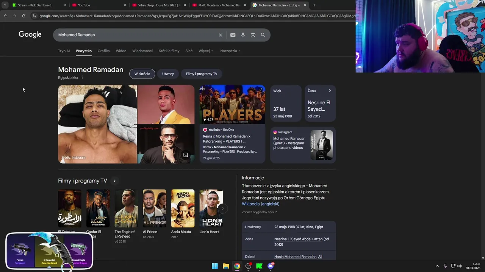Image resolution: width=485 pixels, height=272 pixels.
Task: Expand Zobacz oryginalny opis
Action: [x=260, y=212]
